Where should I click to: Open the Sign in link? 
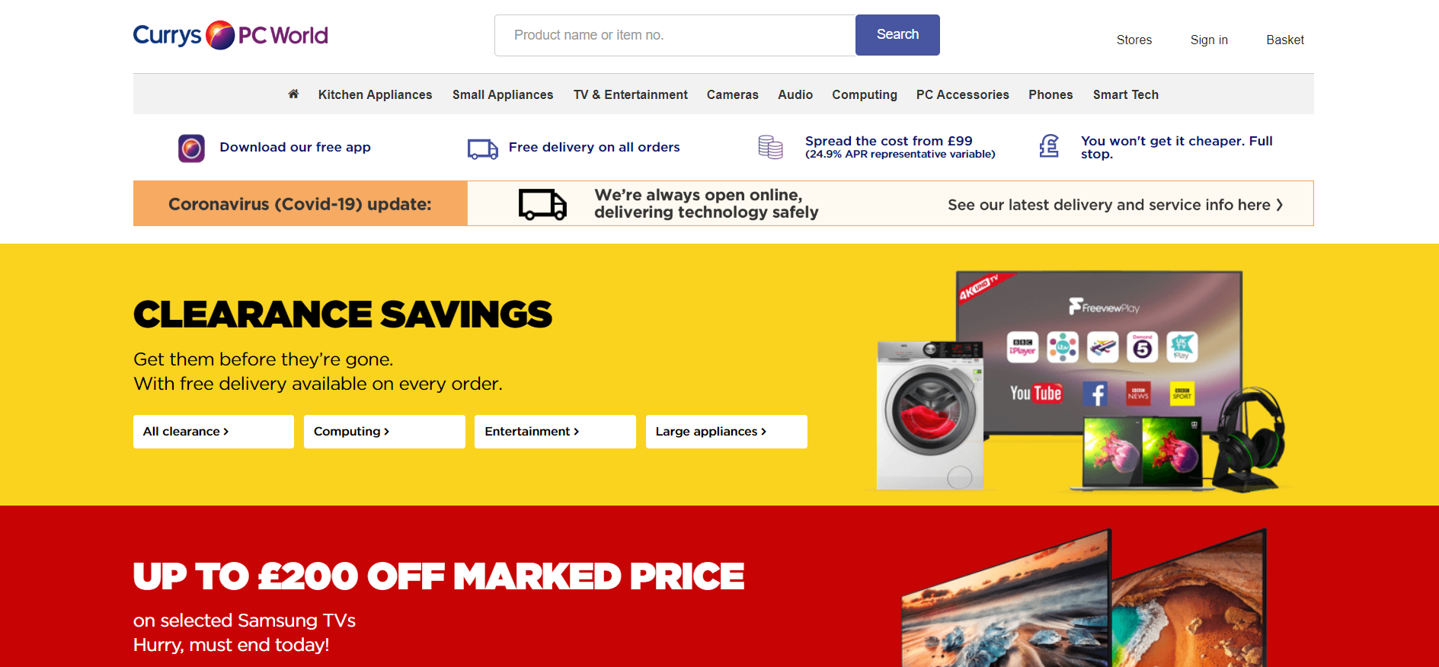tap(1209, 40)
